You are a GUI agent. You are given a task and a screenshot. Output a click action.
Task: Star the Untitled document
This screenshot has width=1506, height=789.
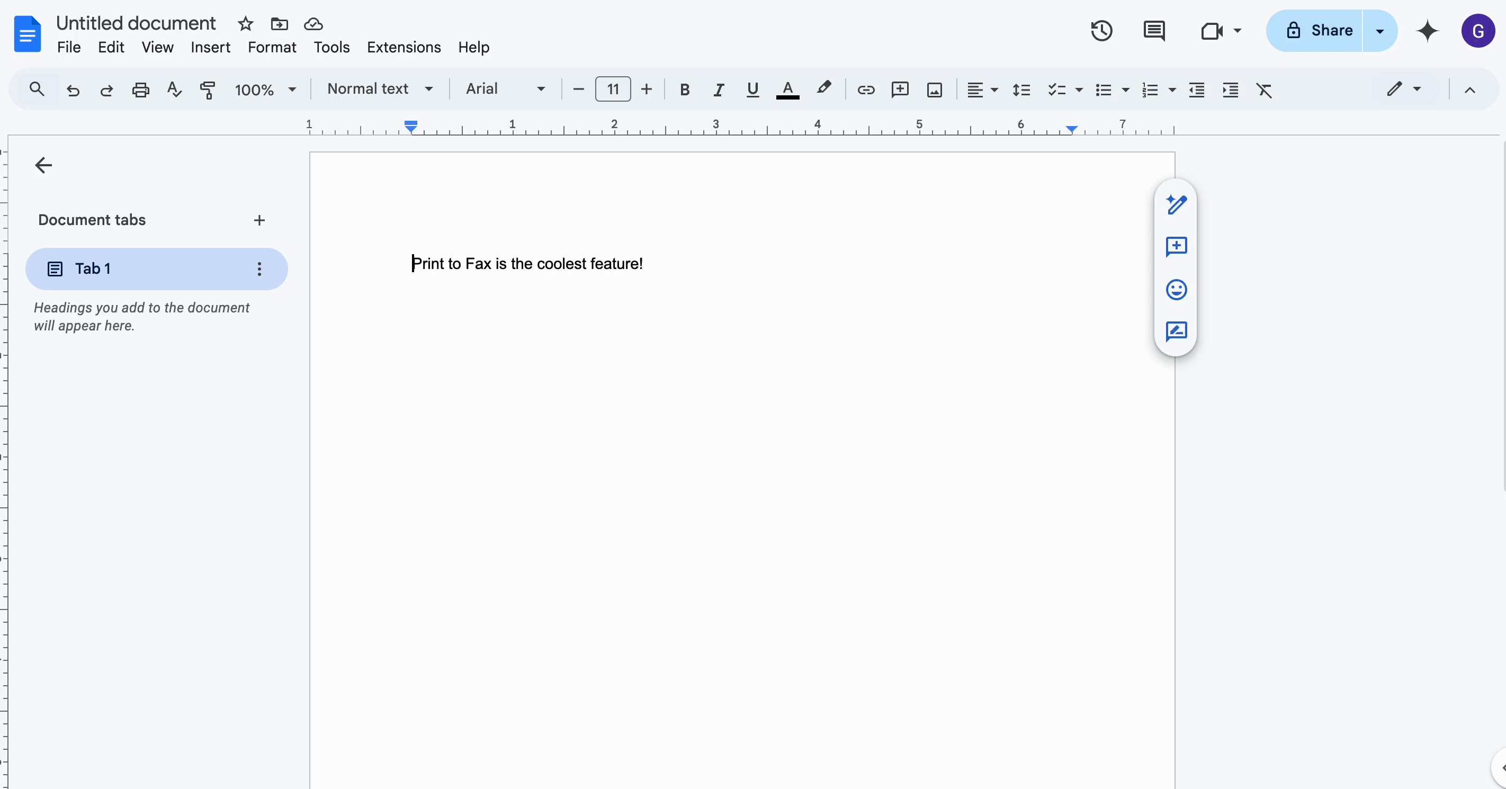(x=246, y=24)
